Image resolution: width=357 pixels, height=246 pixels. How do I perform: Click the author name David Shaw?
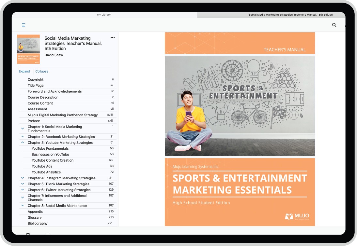click(54, 55)
